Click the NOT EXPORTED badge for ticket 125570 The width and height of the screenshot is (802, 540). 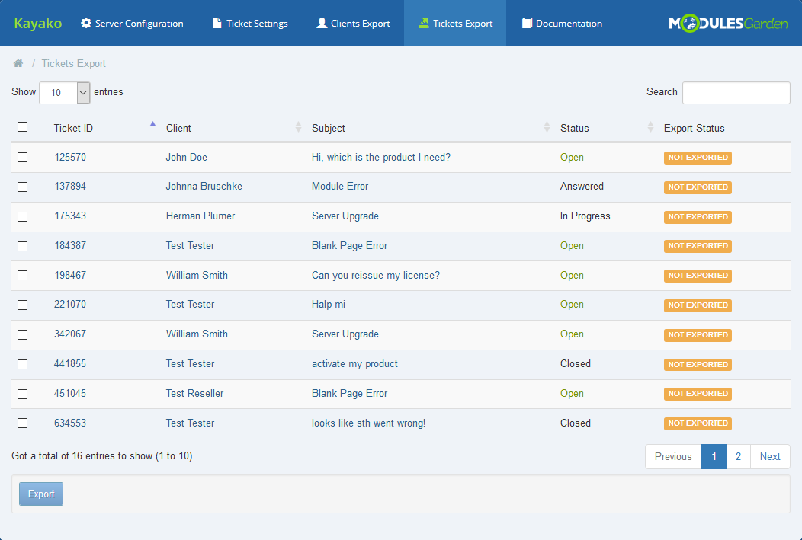[698, 158]
